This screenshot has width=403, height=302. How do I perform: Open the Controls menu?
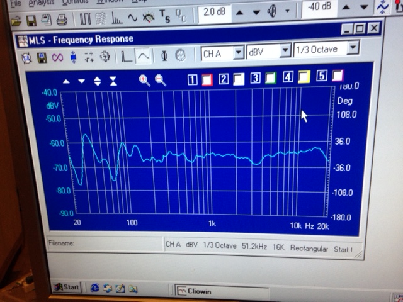[76, 2]
